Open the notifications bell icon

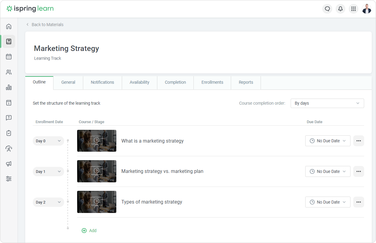click(340, 9)
